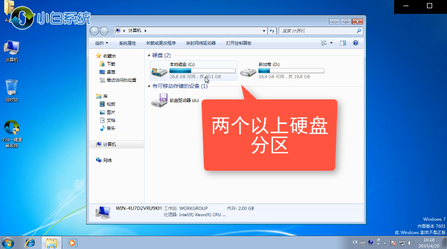Image resolution: width=447 pixels, height=249 pixels.
Task: Change view layout icon in toolbar
Action: [x=323, y=43]
